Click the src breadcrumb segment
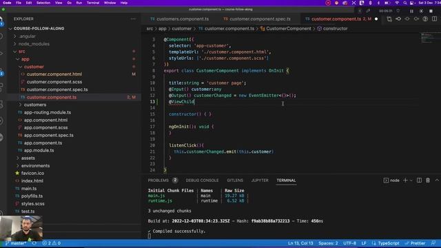The height and width of the screenshot is (248, 441). click(x=150, y=29)
